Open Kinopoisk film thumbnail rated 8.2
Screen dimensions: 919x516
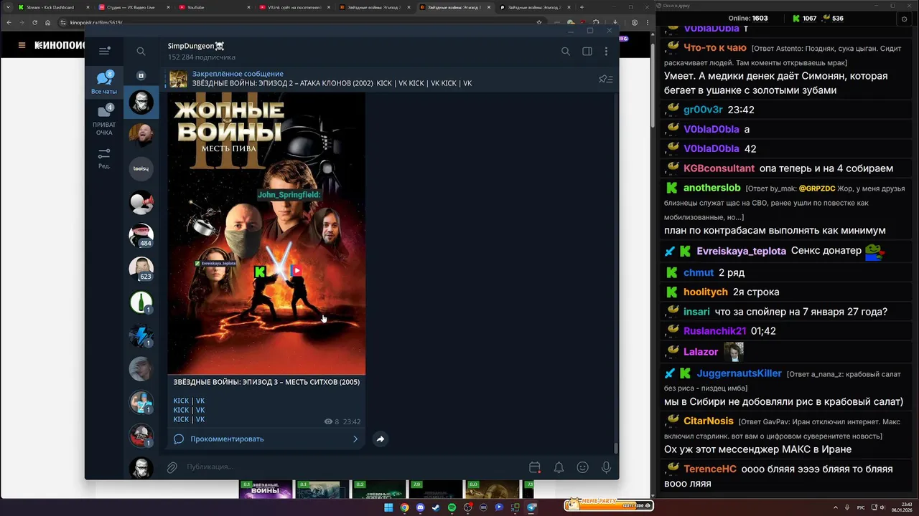(x=379, y=490)
